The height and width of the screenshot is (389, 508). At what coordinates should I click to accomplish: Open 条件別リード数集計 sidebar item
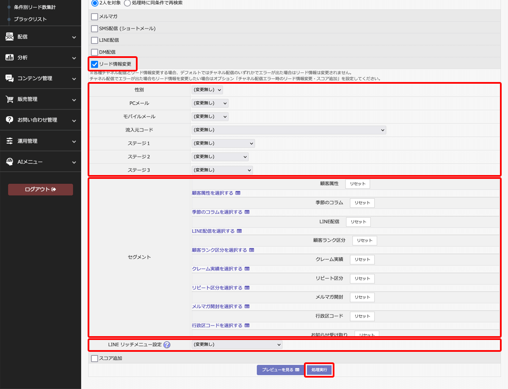click(35, 8)
